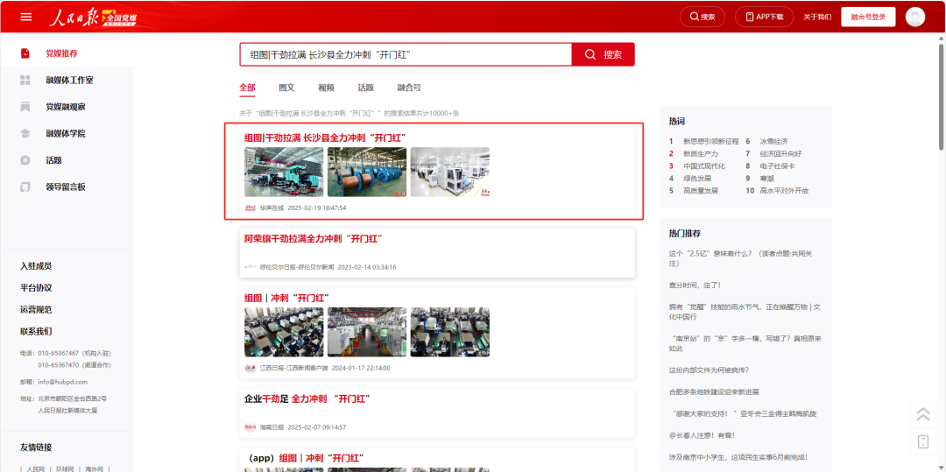946x472 pixels.
Task: Open result 组图｜冲刺“开门红”
Action: [x=286, y=298]
